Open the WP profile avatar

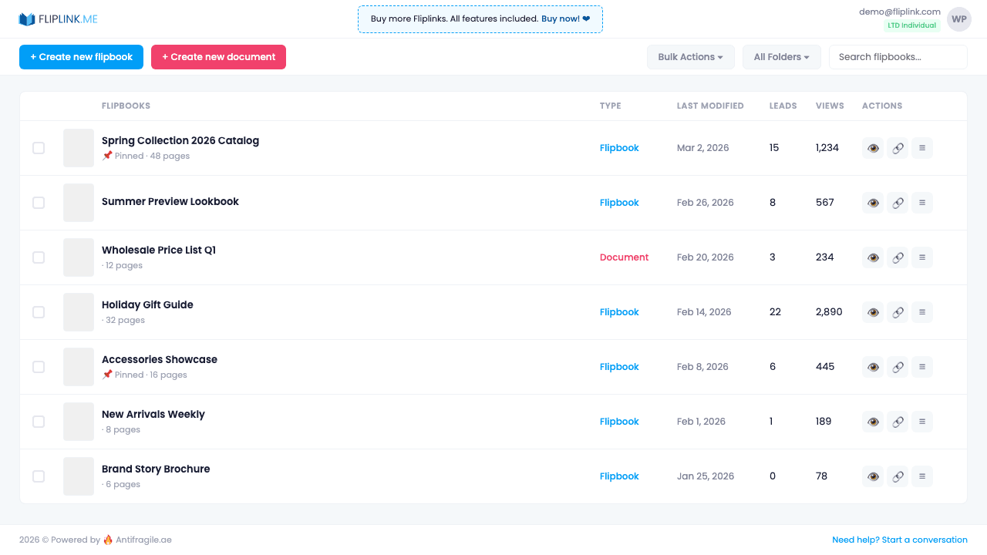(x=958, y=18)
